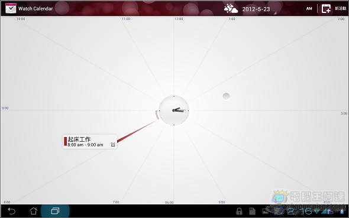Viewport: 349px width, 218px height.
Task: Tap the Android home button
Action: (x=34, y=211)
